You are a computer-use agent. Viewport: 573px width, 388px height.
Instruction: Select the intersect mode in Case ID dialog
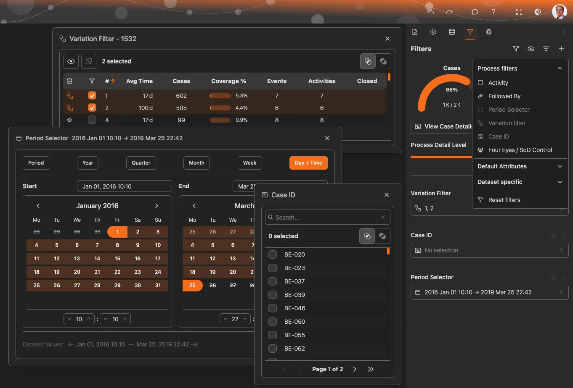(x=382, y=236)
